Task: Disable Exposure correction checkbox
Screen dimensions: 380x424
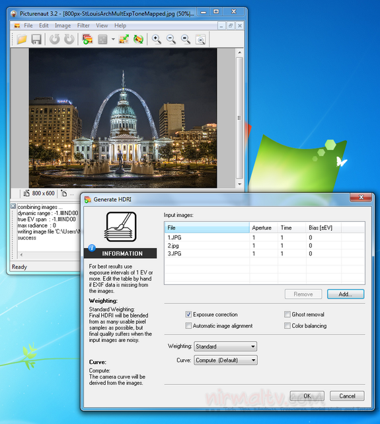Action: click(188, 314)
